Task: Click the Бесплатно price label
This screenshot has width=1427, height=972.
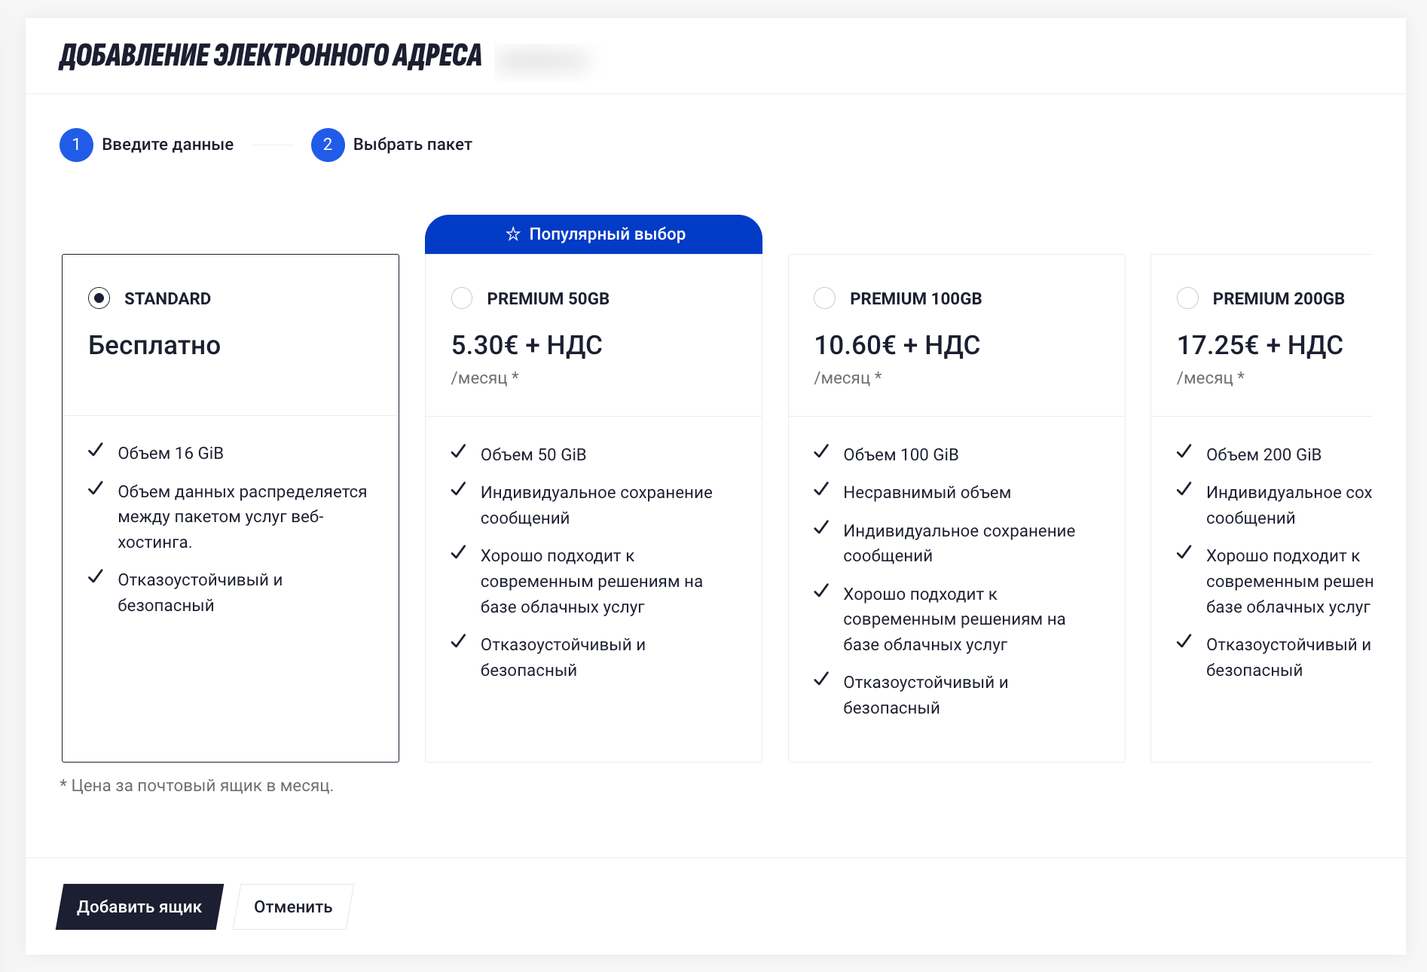Action: (154, 345)
